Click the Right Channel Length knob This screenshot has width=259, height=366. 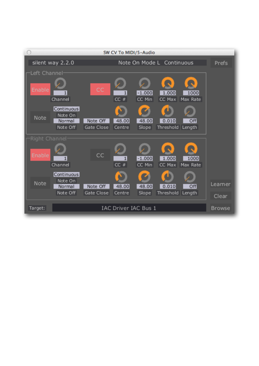(189, 177)
